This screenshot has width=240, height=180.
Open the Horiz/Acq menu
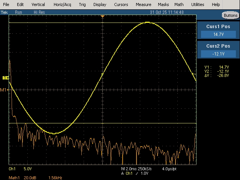(62, 4)
